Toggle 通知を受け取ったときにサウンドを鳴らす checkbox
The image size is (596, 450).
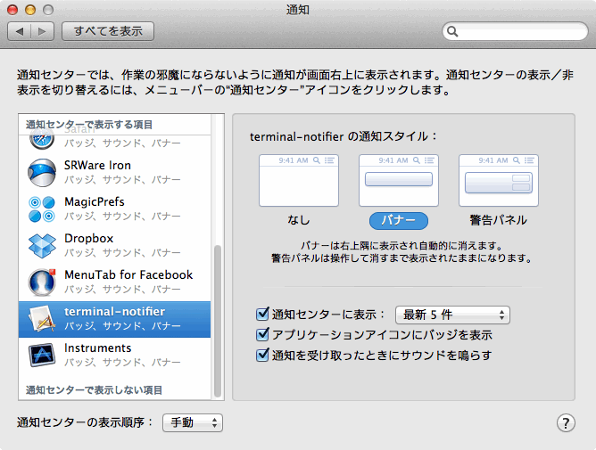[x=262, y=355]
